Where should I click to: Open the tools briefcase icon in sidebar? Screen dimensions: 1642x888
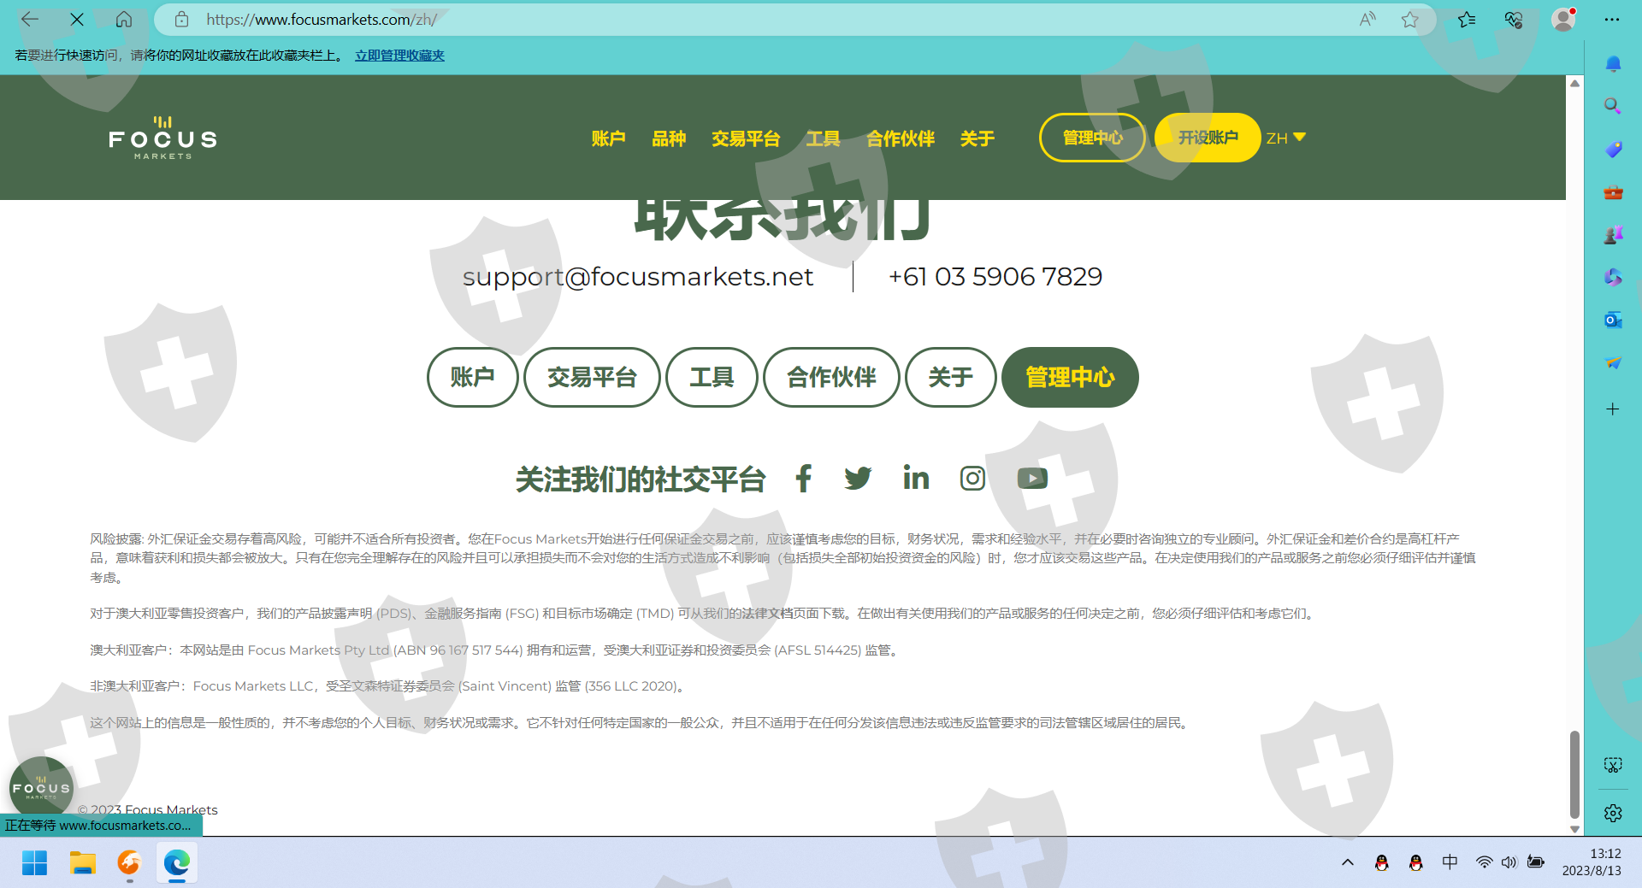1613,192
